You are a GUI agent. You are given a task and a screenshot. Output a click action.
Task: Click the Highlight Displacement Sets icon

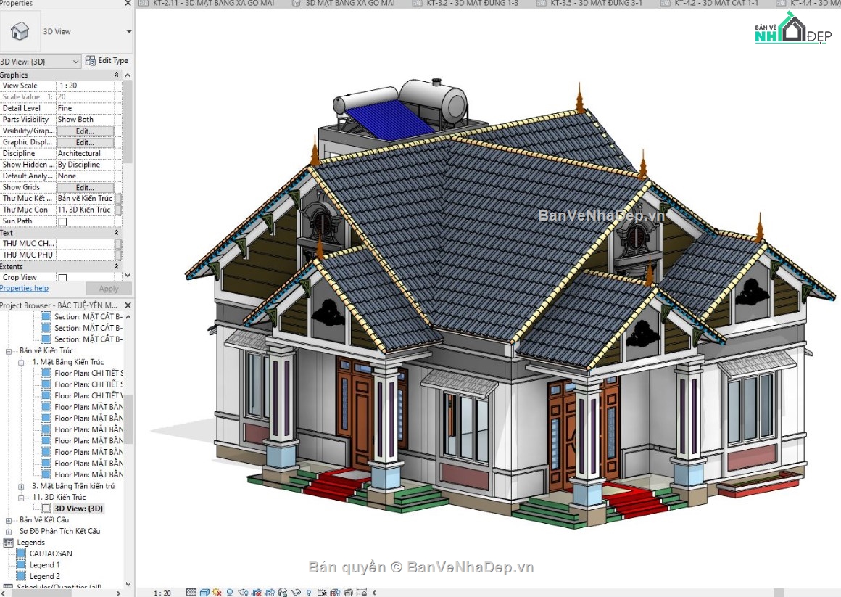(348, 592)
